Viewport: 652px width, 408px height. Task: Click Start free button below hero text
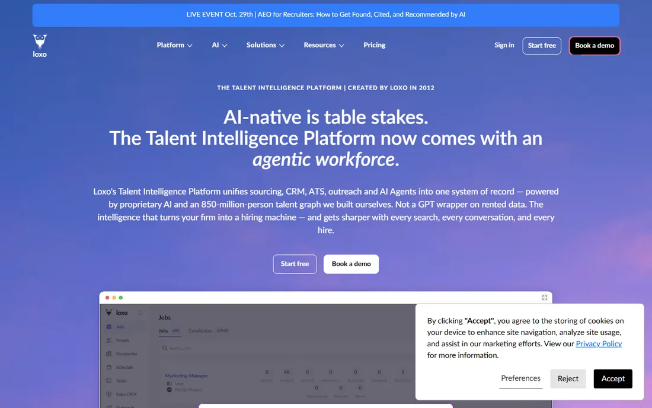pyautogui.click(x=295, y=264)
